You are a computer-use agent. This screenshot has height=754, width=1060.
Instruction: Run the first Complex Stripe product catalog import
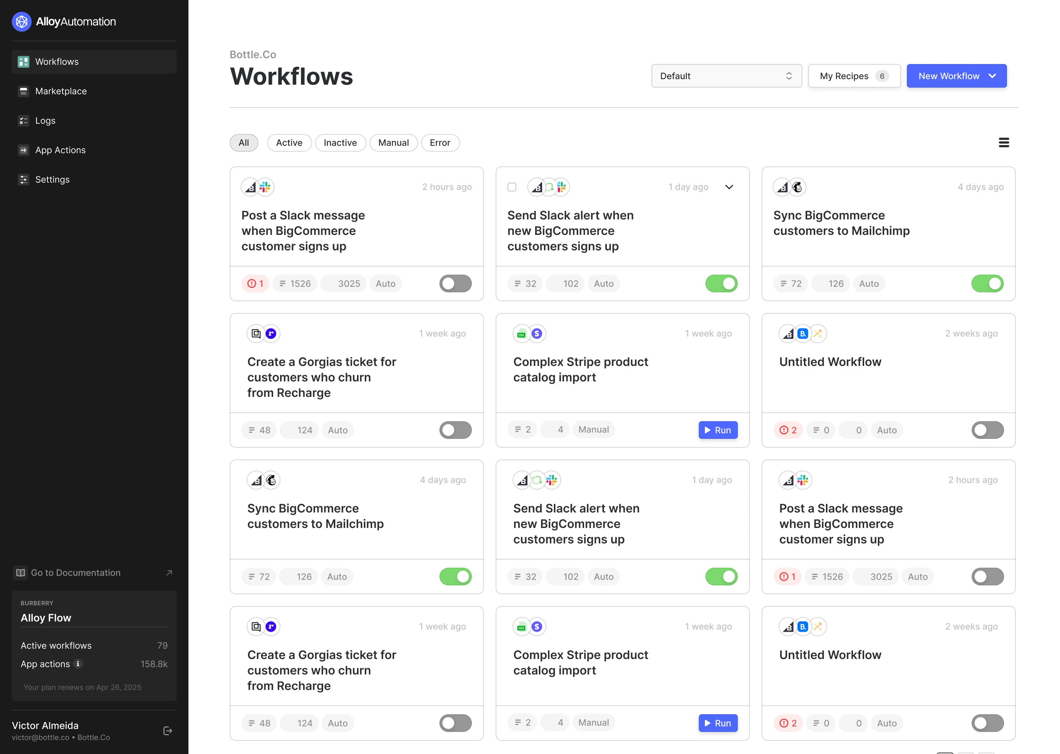718,430
